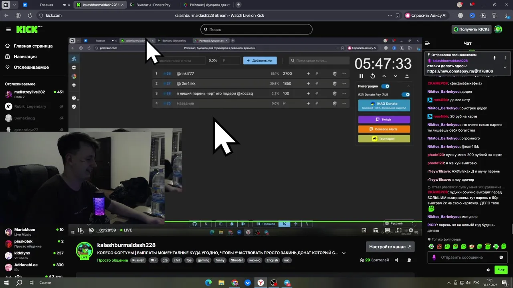Collapse the Интеграции section chevron
The height and width of the screenshot is (288, 513).
408,86
